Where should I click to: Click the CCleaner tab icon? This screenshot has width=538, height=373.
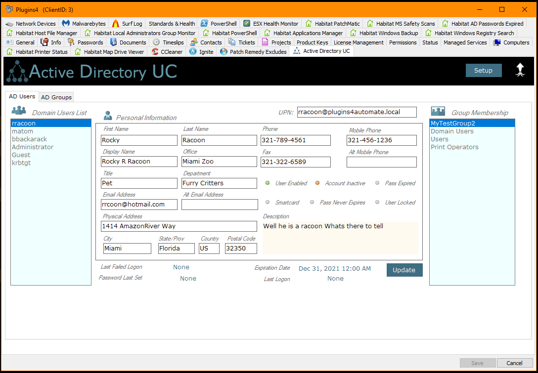tap(155, 52)
